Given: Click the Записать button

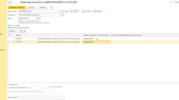Looking at the screenshot, I should pos(31,7).
